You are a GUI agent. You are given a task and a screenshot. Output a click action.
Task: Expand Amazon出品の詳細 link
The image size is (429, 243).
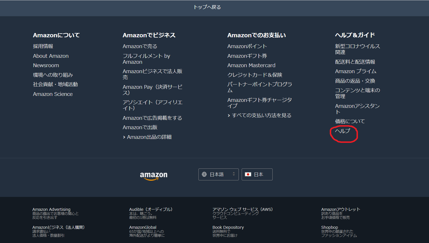(x=147, y=137)
